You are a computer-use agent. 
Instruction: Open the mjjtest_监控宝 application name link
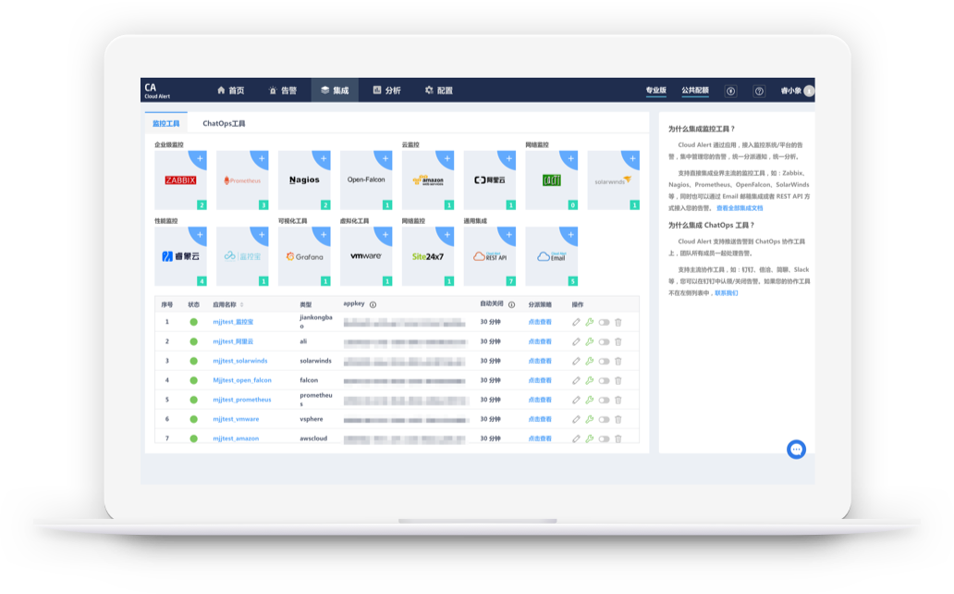[x=233, y=322]
